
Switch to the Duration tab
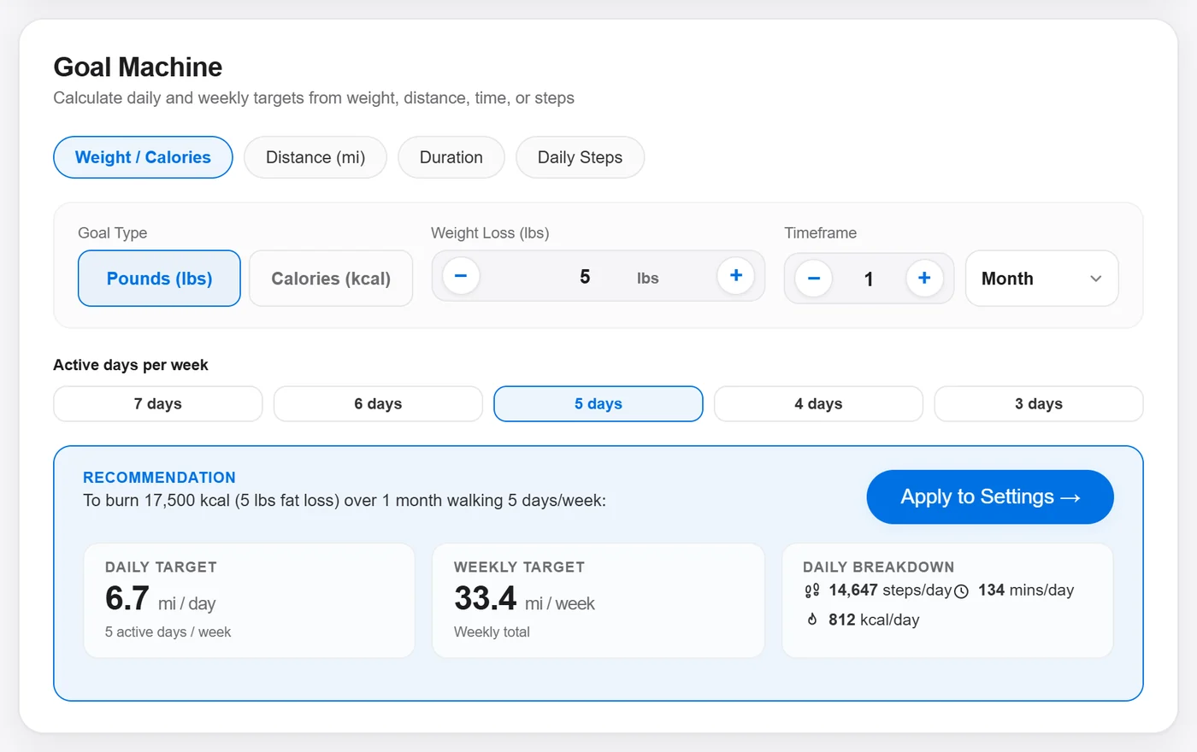[451, 157]
